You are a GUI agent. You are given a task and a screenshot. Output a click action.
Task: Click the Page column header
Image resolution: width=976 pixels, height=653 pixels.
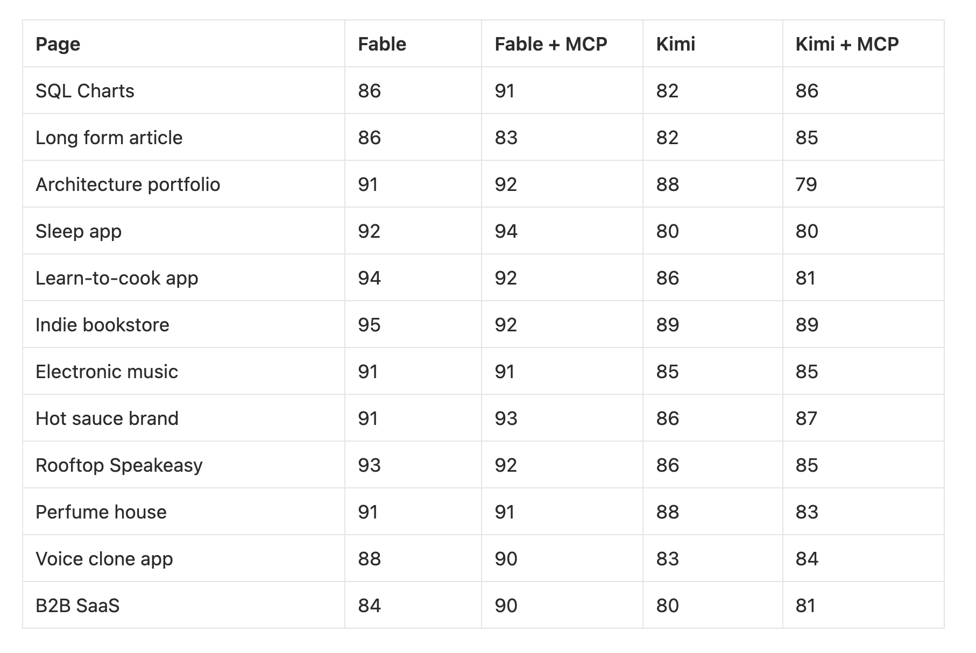(x=58, y=44)
